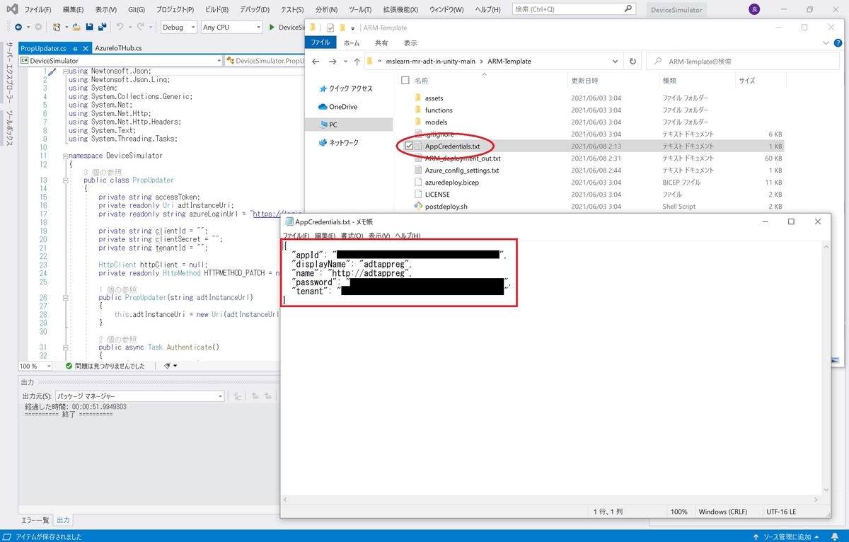849x542 pixels.
Task: Open the Home tab in Explorer ribbon
Action: 351,42
